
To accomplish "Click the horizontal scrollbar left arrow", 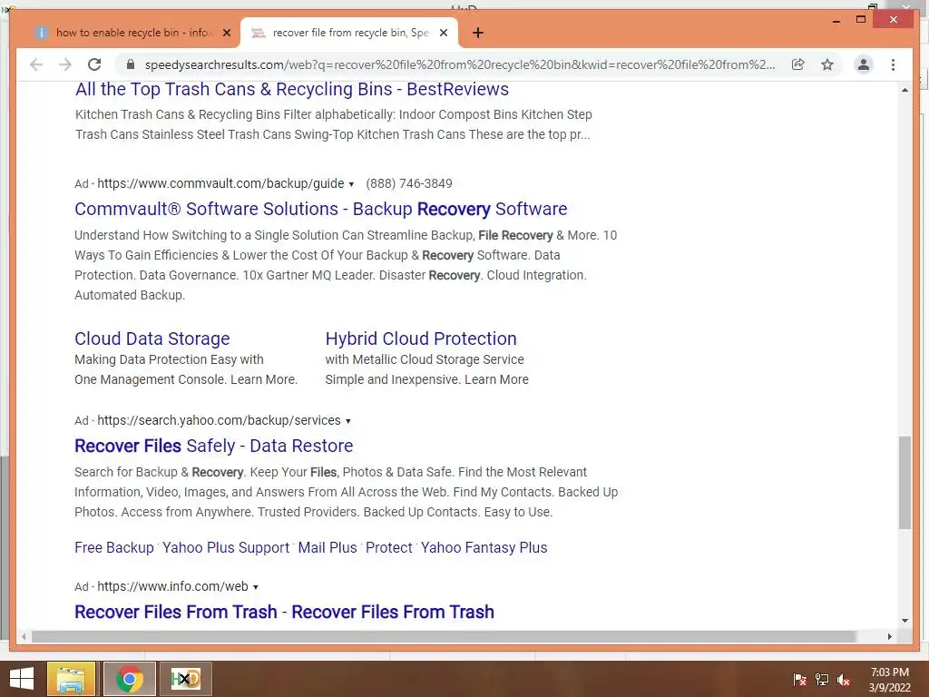I will pos(24,636).
